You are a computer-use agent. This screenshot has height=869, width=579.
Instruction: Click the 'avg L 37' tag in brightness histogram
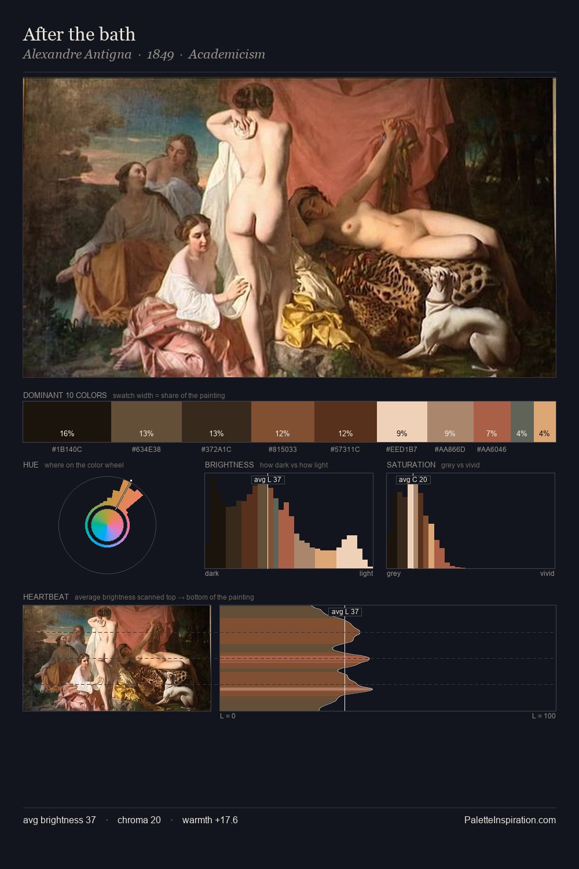(x=267, y=480)
